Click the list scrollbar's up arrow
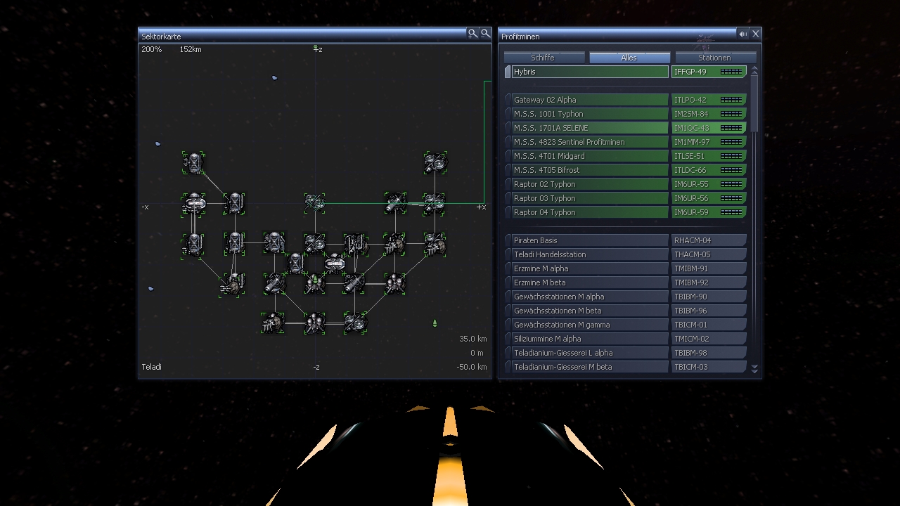This screenshot has width=900, height=506. [x=754, y=71]
